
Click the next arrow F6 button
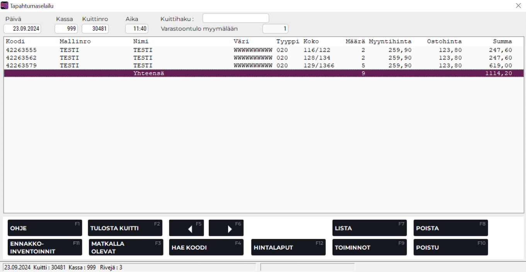coord(226,228)
